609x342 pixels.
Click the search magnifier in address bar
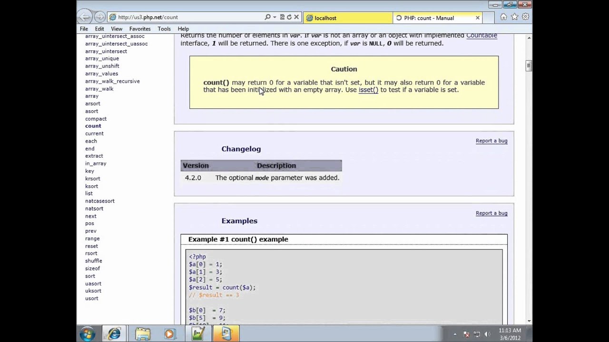point(268,17)
